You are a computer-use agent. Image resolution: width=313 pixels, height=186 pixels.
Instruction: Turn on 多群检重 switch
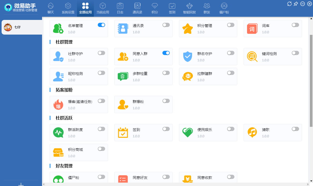[166, 73]
